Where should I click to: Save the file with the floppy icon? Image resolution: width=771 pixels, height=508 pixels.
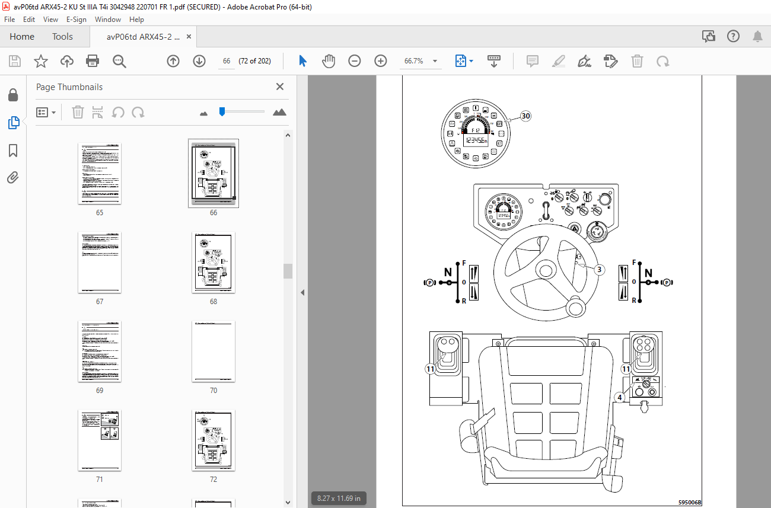(x=15, y=61)
